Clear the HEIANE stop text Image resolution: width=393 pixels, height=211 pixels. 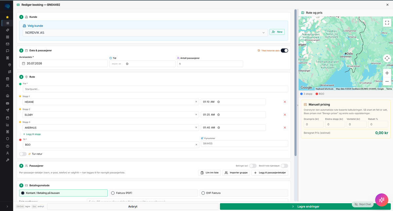[x=196, y=102]
